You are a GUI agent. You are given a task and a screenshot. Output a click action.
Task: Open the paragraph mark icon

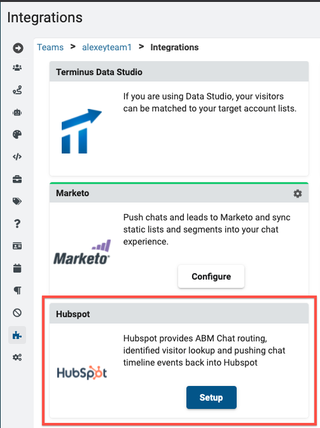pos(17,290)
